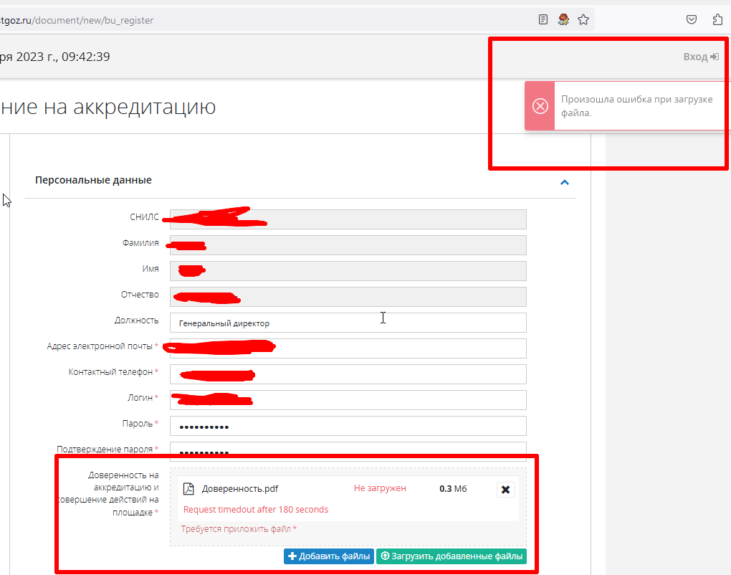Bookmark this page with the star icon
Screen dimensions: 731x575
point(583,20)
